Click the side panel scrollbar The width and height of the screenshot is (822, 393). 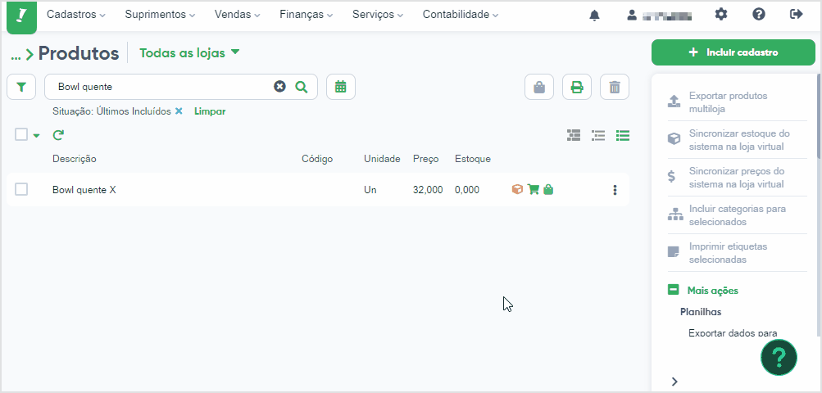(x=819, y=115)
